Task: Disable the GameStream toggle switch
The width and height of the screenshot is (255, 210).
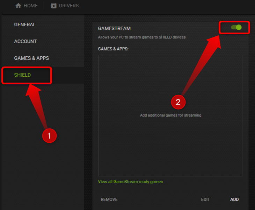Action: (x=236, y=27)
